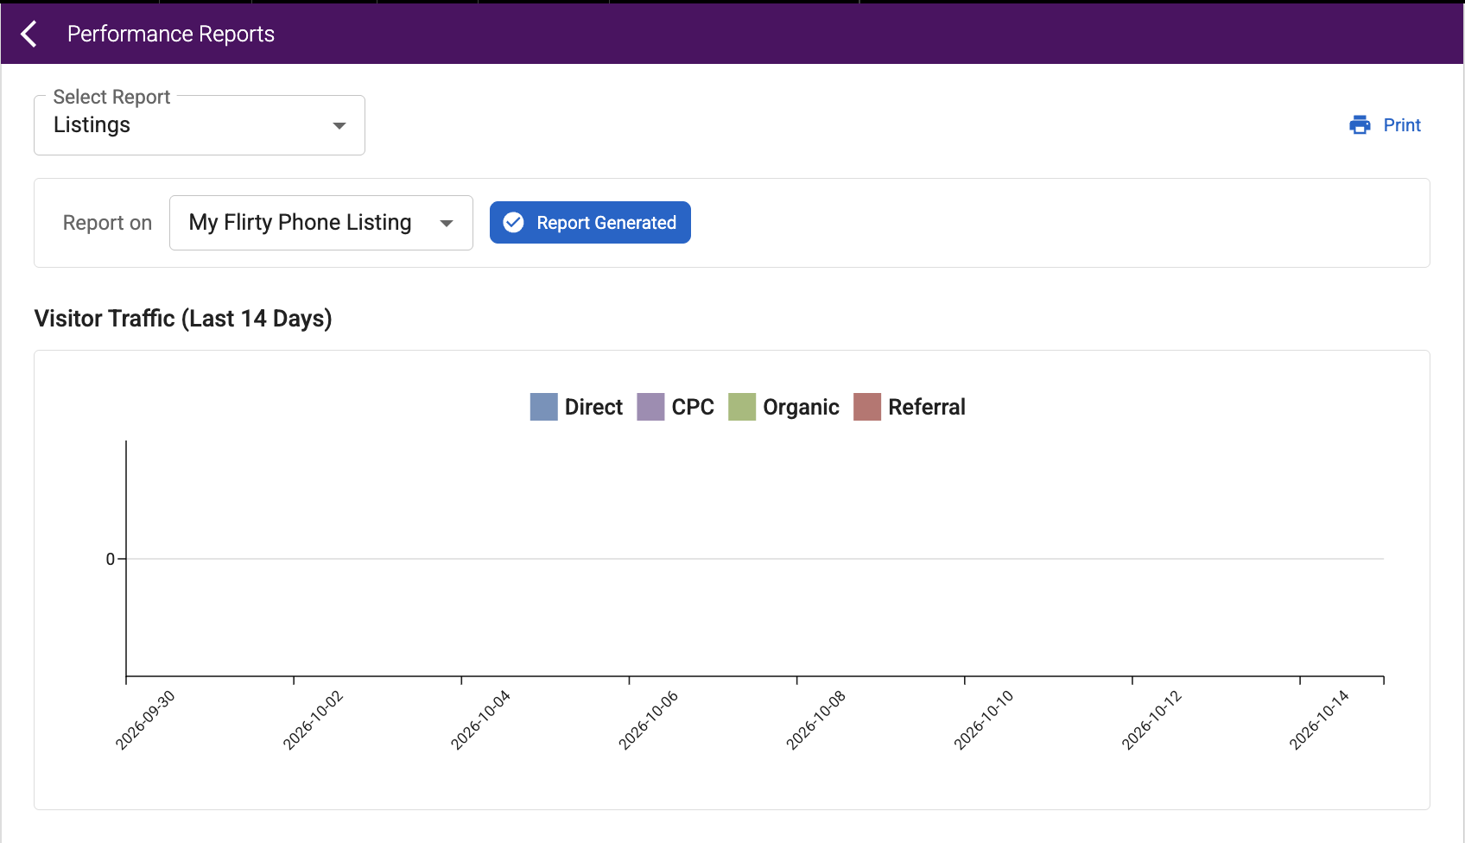Screen dimensions: 1465x843
Task: Toggle the Referral legend swatch
Action: (x=867, y=407)
